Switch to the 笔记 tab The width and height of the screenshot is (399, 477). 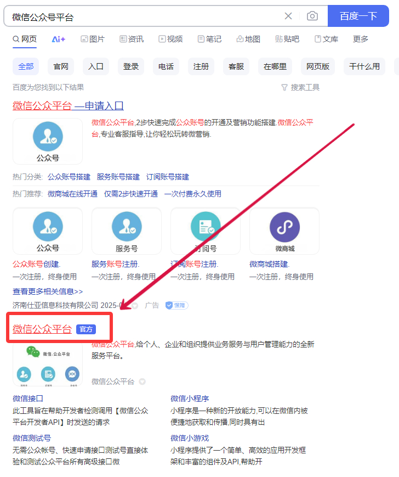coord(209,39)
